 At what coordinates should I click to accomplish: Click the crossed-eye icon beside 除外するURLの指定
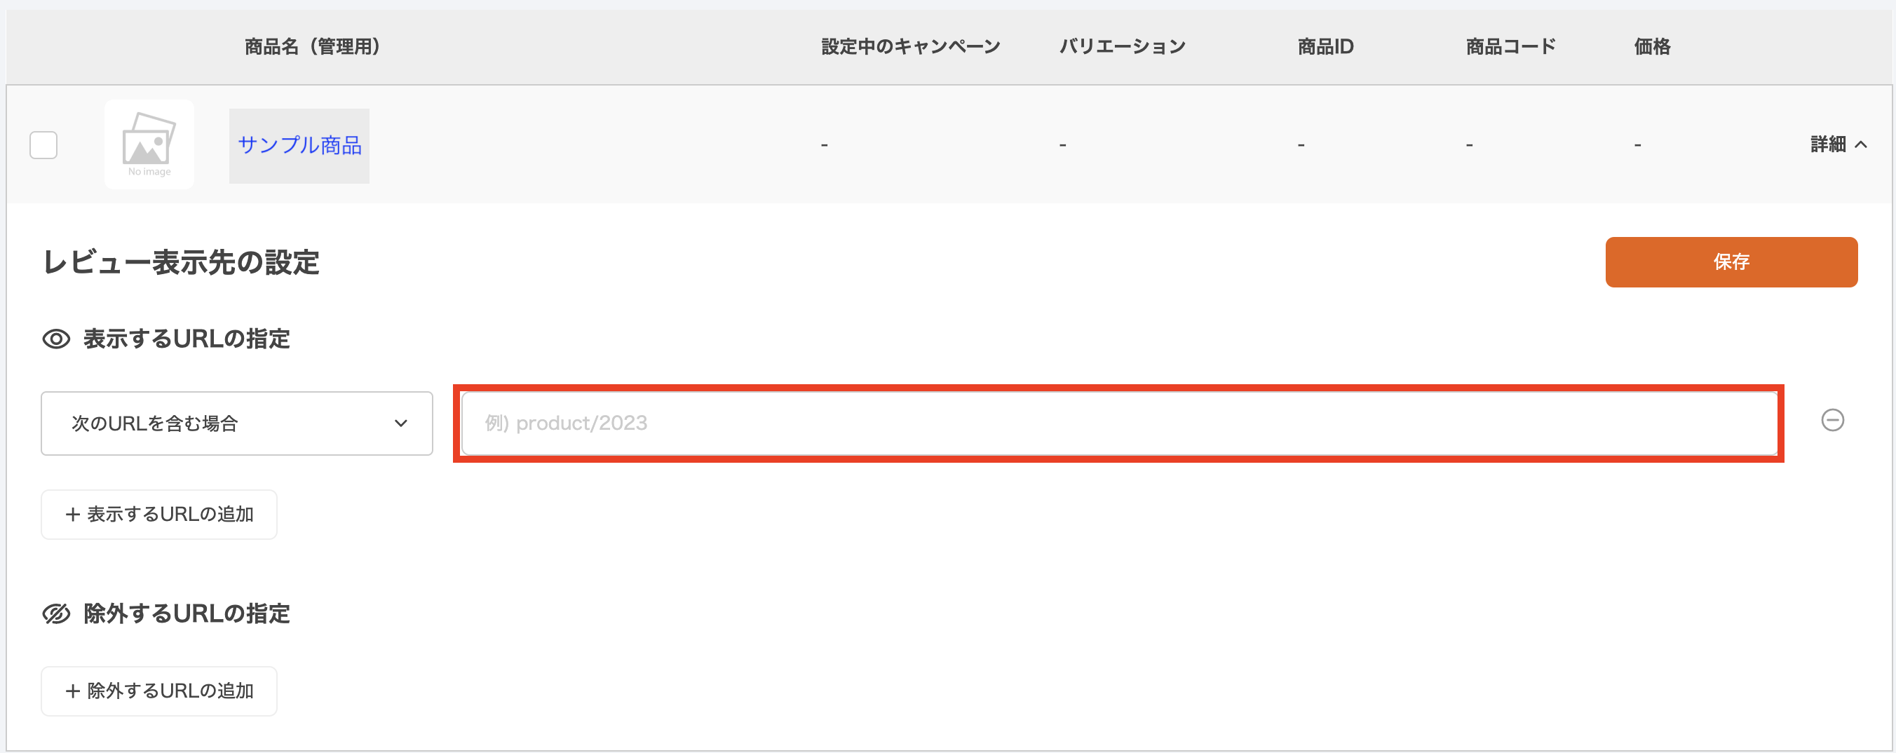click(56, 613)
